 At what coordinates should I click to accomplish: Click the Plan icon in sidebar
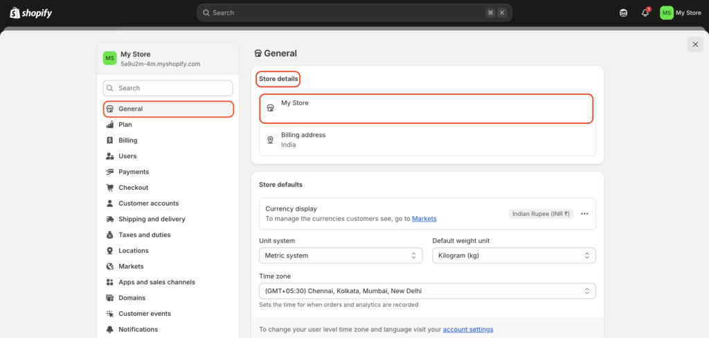tap(109, 125)
